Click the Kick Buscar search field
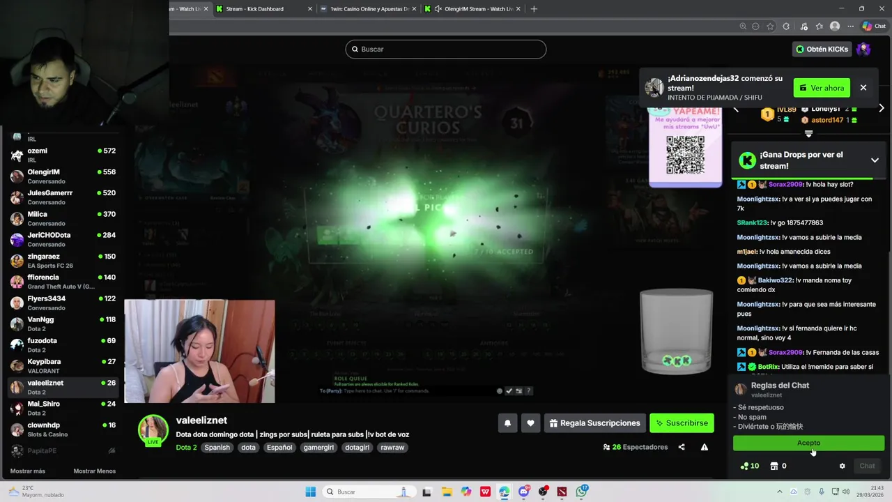Viewport: 892px width, 502px height. tap(446, 50)
